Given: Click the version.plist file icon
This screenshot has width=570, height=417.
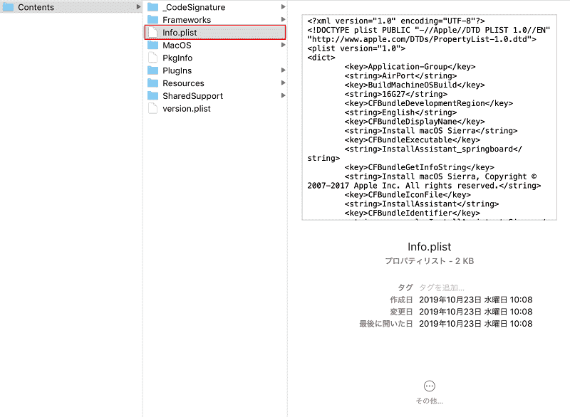Looking at the screenshot, I should (153, 108).
